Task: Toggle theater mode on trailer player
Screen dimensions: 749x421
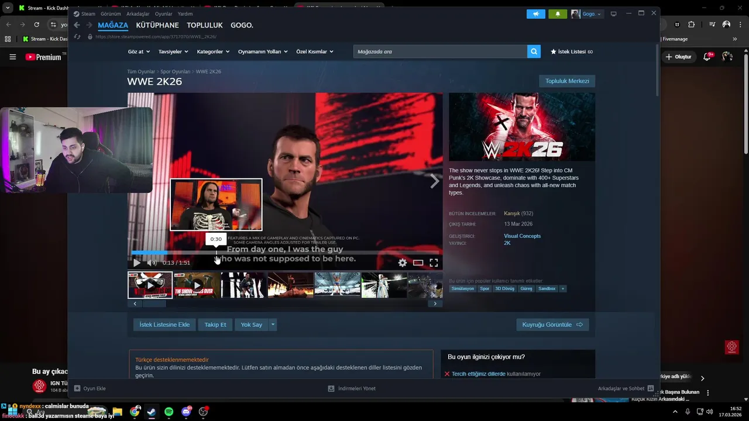Action: click(418, 263)
